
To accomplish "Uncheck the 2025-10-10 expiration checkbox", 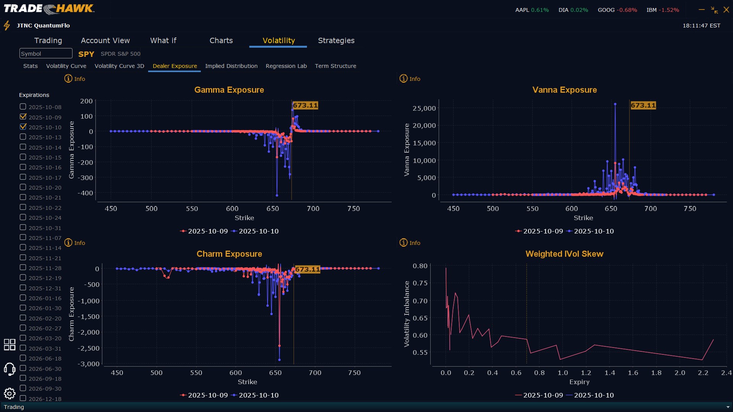I will 23,127.
